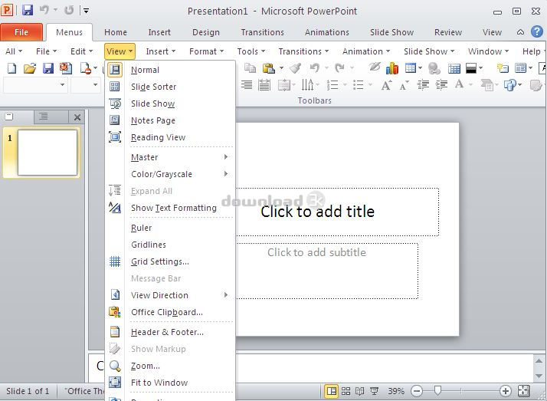Switch to the Design ribbon tab
Viewport: 547px width, 401px height.
tap(206, 32)
